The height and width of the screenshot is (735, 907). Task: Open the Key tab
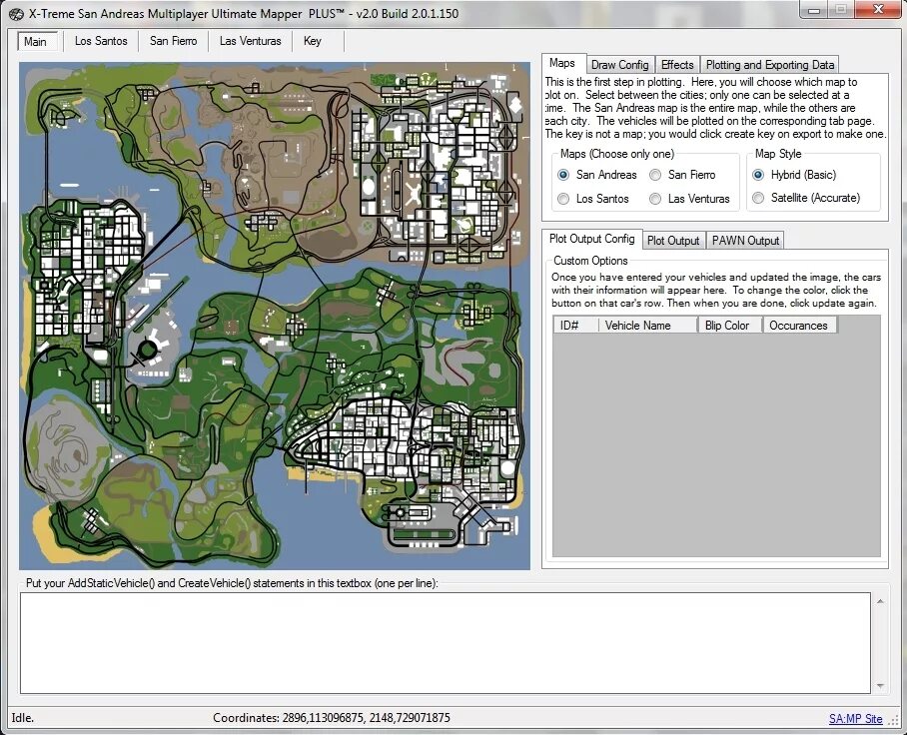pos(313,41)
